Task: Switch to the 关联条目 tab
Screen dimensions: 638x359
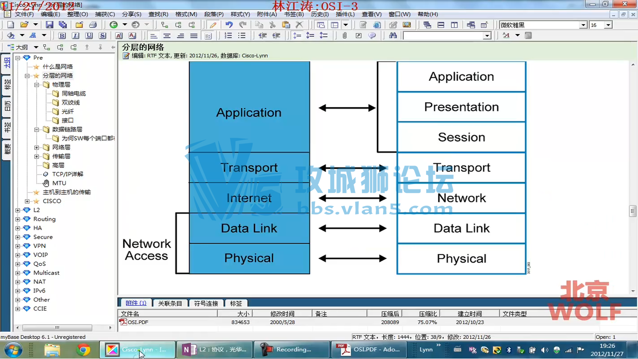Action: (x=170, y=303)
